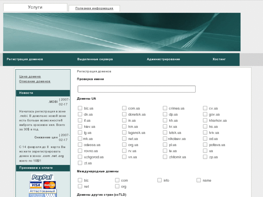Image resolution: width=263 pixels, height=197 pixels.
Task: Tick the rv.ua checkbox
Action: 124,151
